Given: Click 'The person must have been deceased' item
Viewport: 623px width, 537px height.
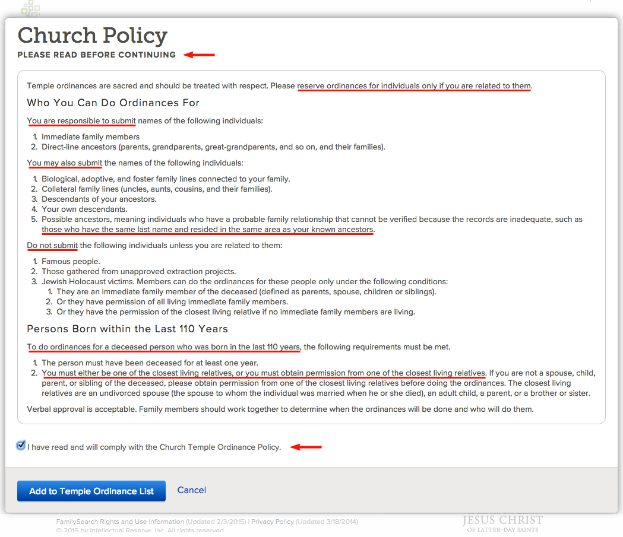Looking at the screenshot, I should point(150,363).
